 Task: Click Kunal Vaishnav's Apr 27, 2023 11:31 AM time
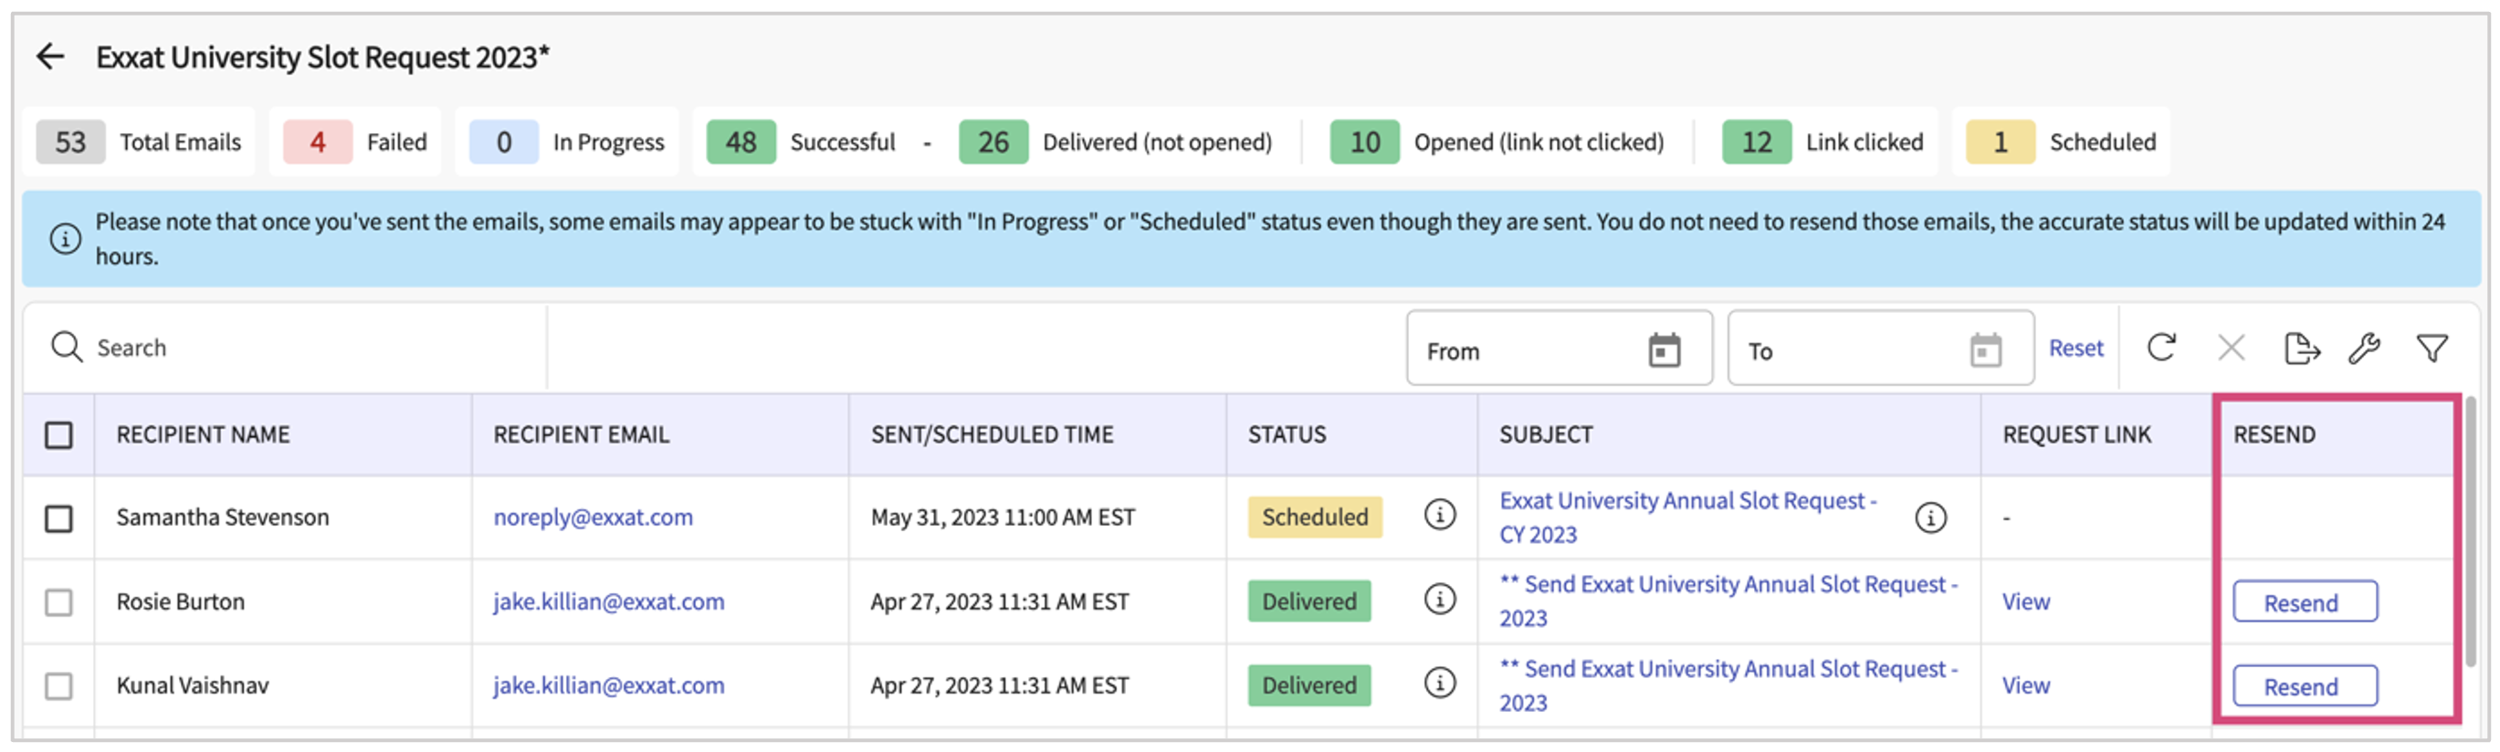tap(1000, 685)
